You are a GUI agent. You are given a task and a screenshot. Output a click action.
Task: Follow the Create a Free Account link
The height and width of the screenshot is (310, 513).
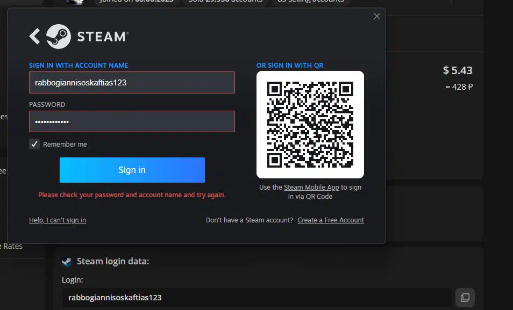331,220
